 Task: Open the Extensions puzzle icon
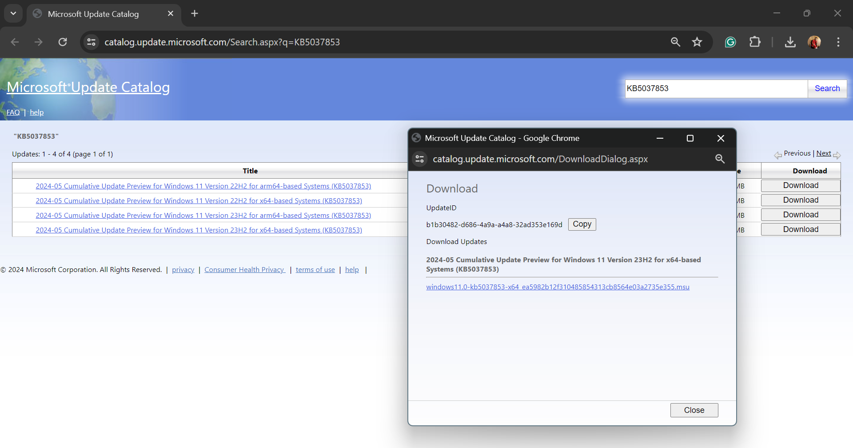coord(755,42)
